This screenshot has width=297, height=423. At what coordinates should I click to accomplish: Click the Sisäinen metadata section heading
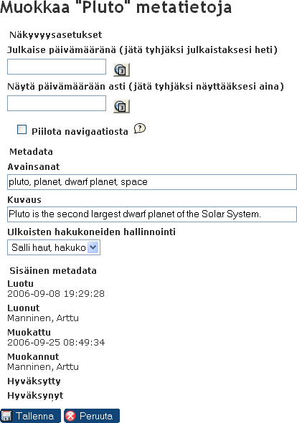(x=53, y=270)
